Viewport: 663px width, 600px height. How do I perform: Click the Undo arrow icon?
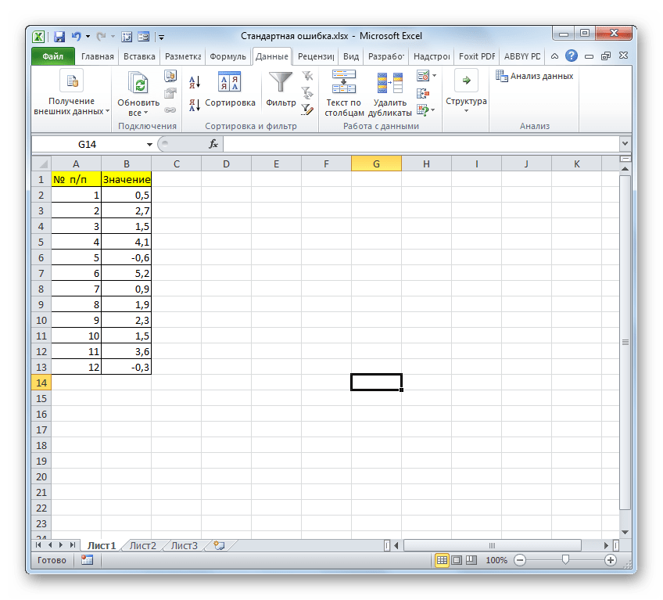click(x=76, y=37)
